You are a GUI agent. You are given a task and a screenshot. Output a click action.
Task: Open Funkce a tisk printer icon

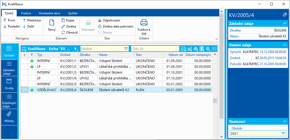coord(144,23)
